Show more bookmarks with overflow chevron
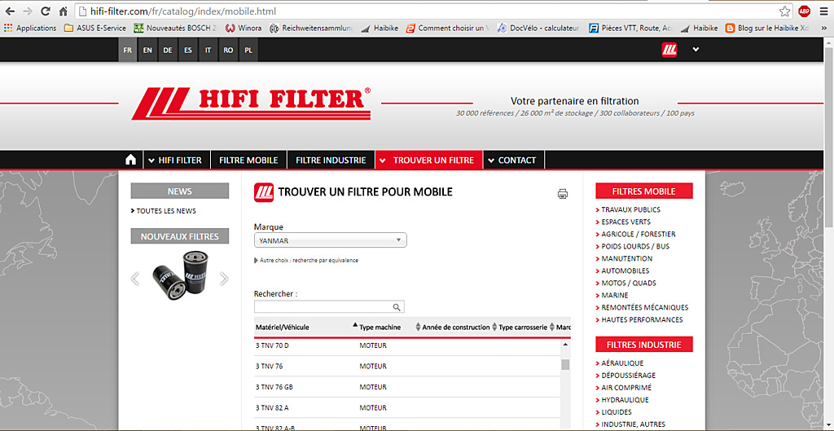This screenshot has width=834, height=431. coord(824,29)
